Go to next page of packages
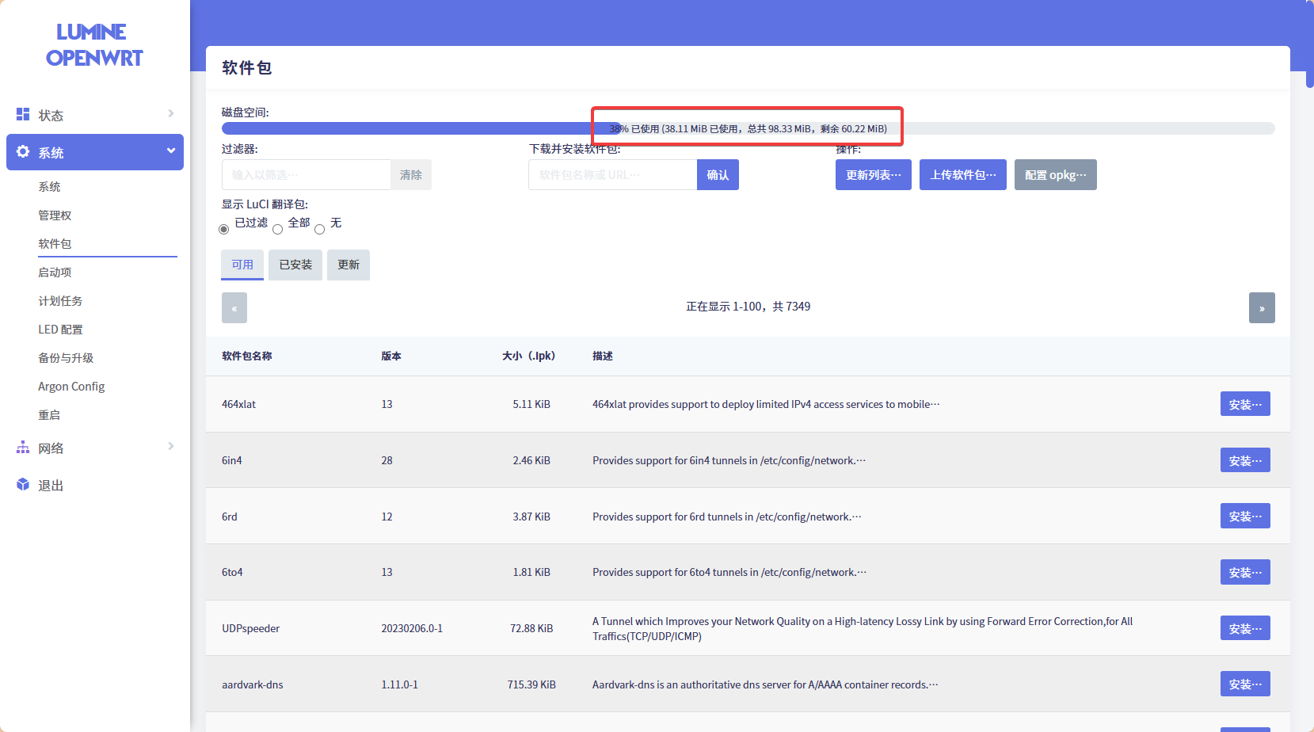The width and height of the screenshot is (1314, 732). (x=1262, y=307)
